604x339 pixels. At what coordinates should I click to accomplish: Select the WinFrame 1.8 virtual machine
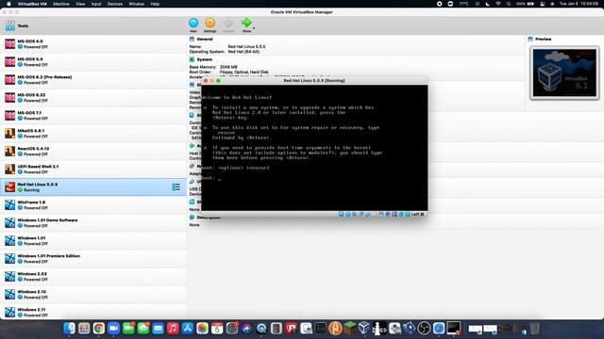pyautogui.click(x=93, y=205)
